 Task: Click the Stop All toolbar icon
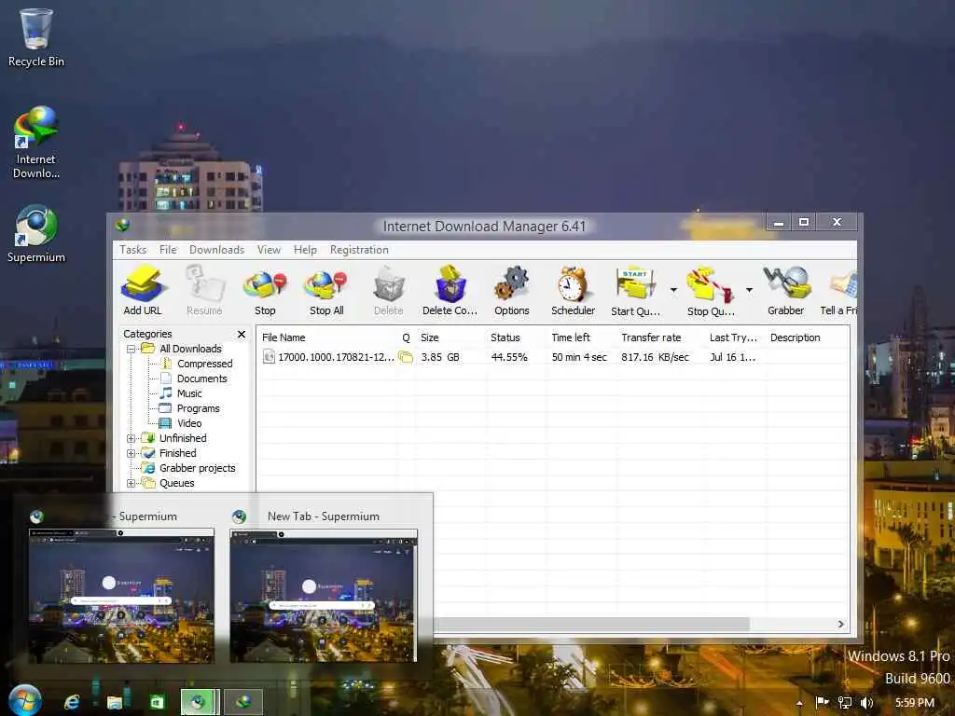click(326, 291)
